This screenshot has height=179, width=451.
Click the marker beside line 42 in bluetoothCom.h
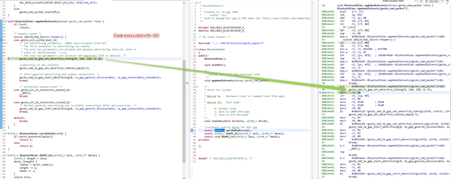point(192,130)
